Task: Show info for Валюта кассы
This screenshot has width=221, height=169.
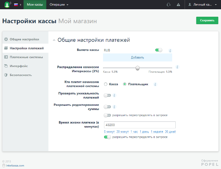Action: point(170,51)
